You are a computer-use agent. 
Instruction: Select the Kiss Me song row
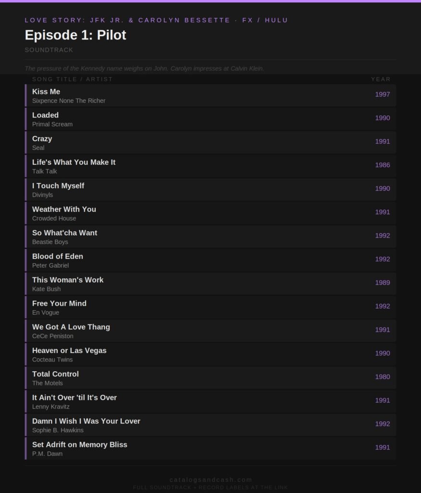pos(211,96)
